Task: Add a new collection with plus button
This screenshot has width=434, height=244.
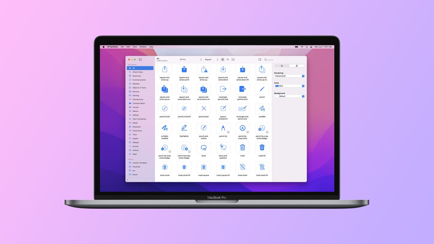Action: tap(127, 180)
